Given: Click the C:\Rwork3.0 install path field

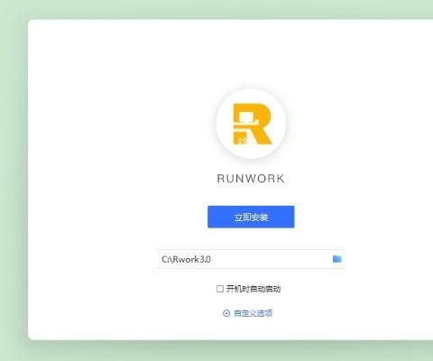Looking at the screenshot, I should pyautogui.click(x=252, y=259).
